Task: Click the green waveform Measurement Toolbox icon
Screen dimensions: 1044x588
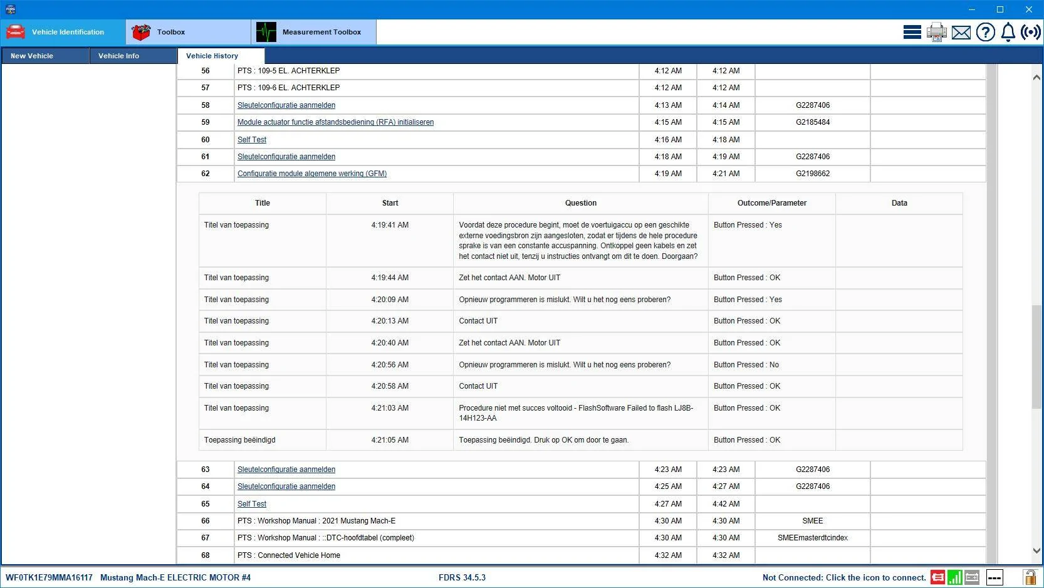Action: (266, 32)
